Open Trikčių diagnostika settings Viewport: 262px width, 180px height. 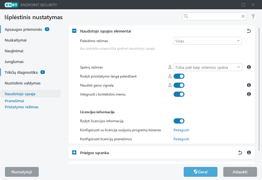click(x=21, y=73)
